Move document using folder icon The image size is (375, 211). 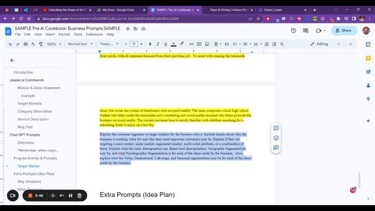coord(135,29)
